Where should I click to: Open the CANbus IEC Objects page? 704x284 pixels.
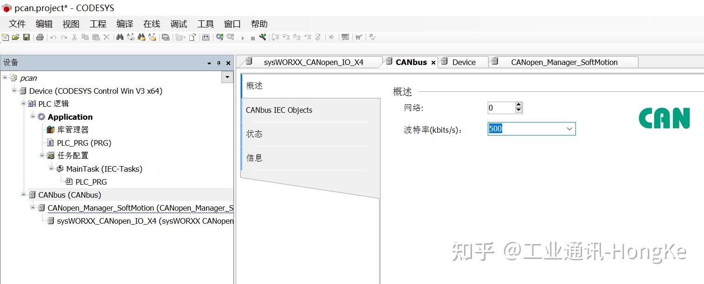[x=279, y=110]
